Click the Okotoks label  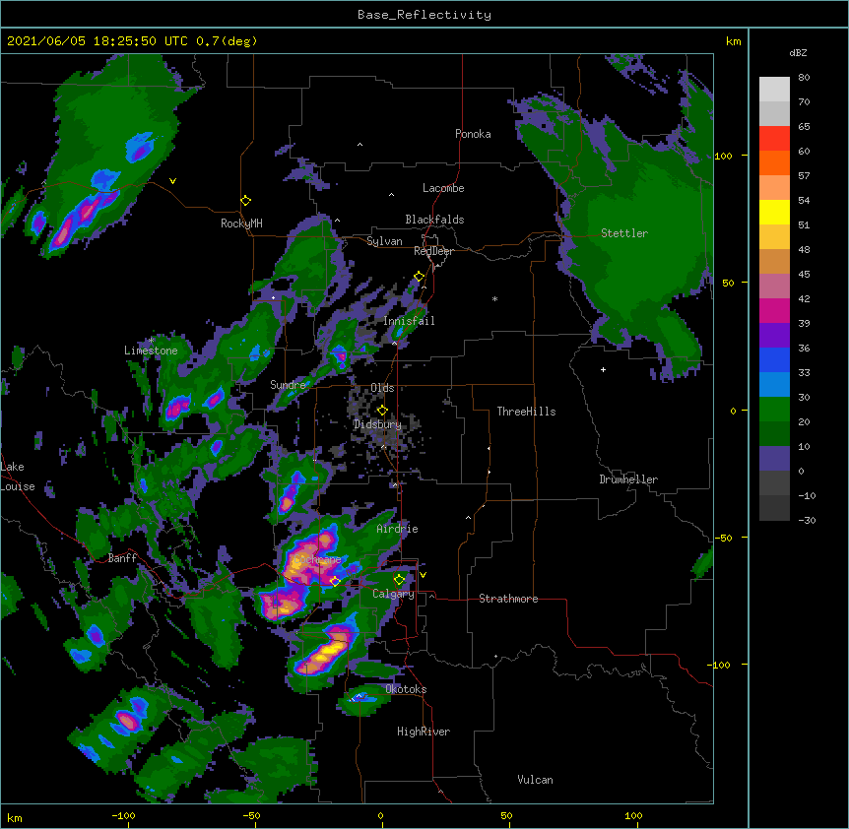click(x=406, y=689)
